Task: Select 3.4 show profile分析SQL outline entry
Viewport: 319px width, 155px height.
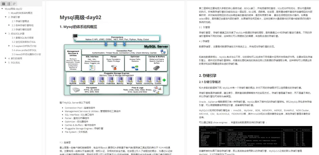Action: click(24, 50)
